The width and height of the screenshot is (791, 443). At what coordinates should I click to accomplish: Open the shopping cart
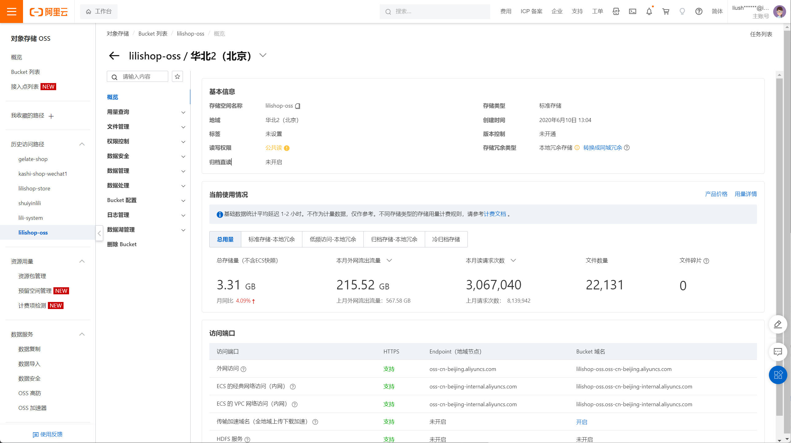[666, 11]
